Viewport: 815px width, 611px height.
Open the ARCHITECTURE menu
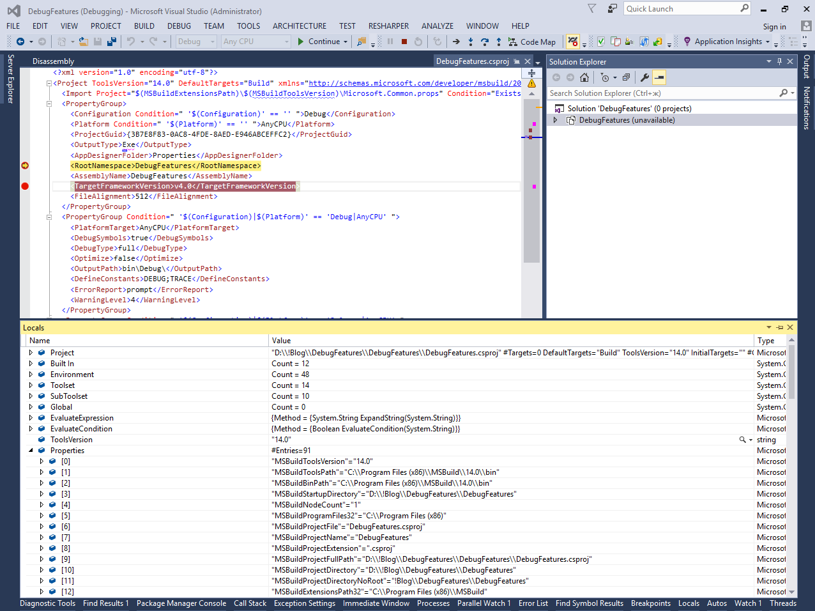[299, 26]
